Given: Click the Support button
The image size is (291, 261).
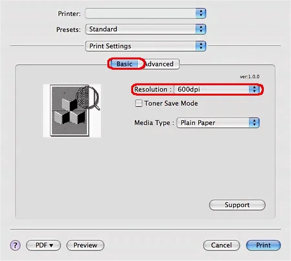Looking at the screenshot, I should click(237, 205).
